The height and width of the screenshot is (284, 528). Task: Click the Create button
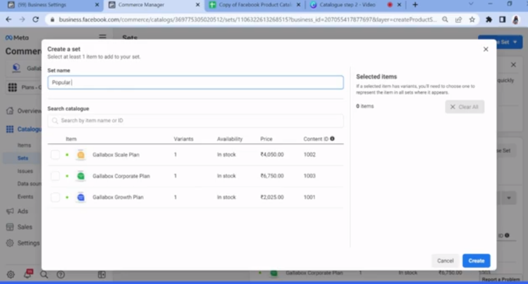(476, 261)
